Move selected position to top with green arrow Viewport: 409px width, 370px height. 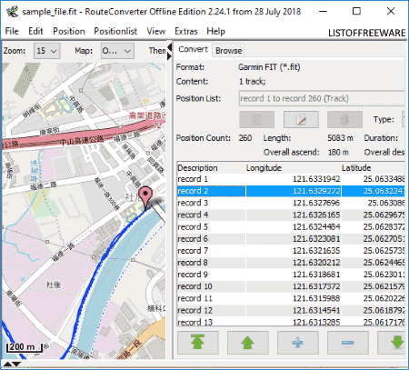coord(198,343)
